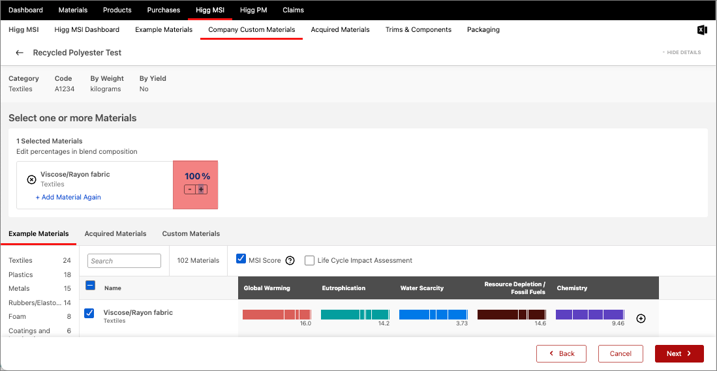
Task: Click Viscose/Rayon fabric name in table row
Action: tap(138, 312)
